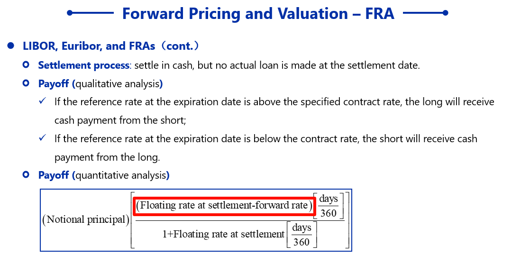Click the days/360 fraction in numerator

coord(328,206)
